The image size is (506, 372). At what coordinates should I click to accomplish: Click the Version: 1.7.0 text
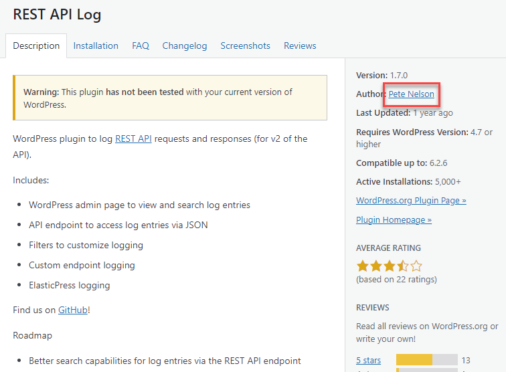(x=382, y=75)
